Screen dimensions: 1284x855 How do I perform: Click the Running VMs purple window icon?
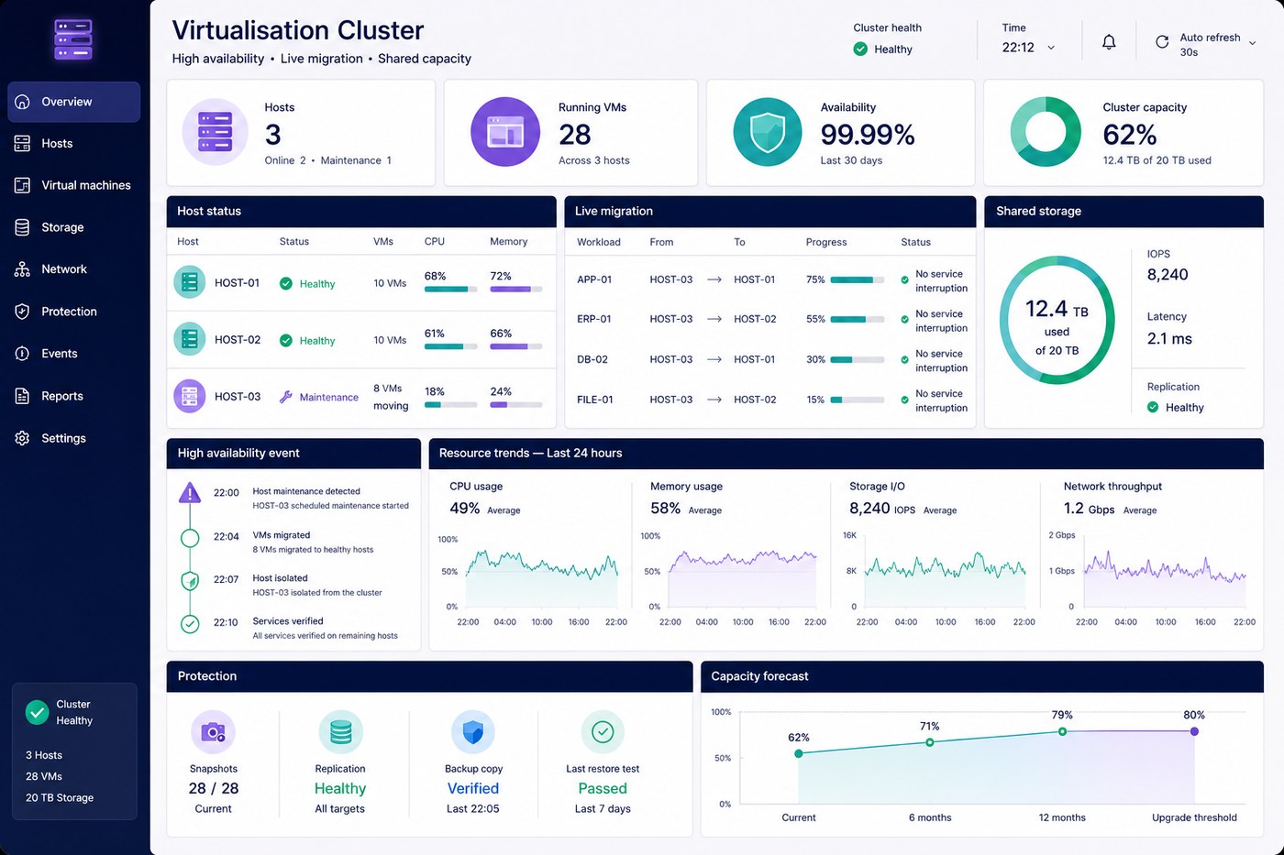point(505,132)
